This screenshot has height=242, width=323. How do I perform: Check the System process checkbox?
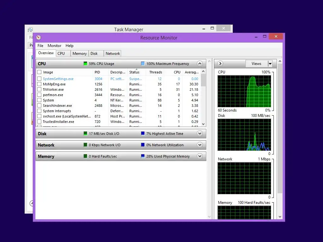[39, 100]
